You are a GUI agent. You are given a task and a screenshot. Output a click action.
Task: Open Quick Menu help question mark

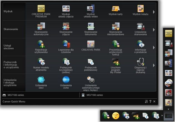[150, 101]
